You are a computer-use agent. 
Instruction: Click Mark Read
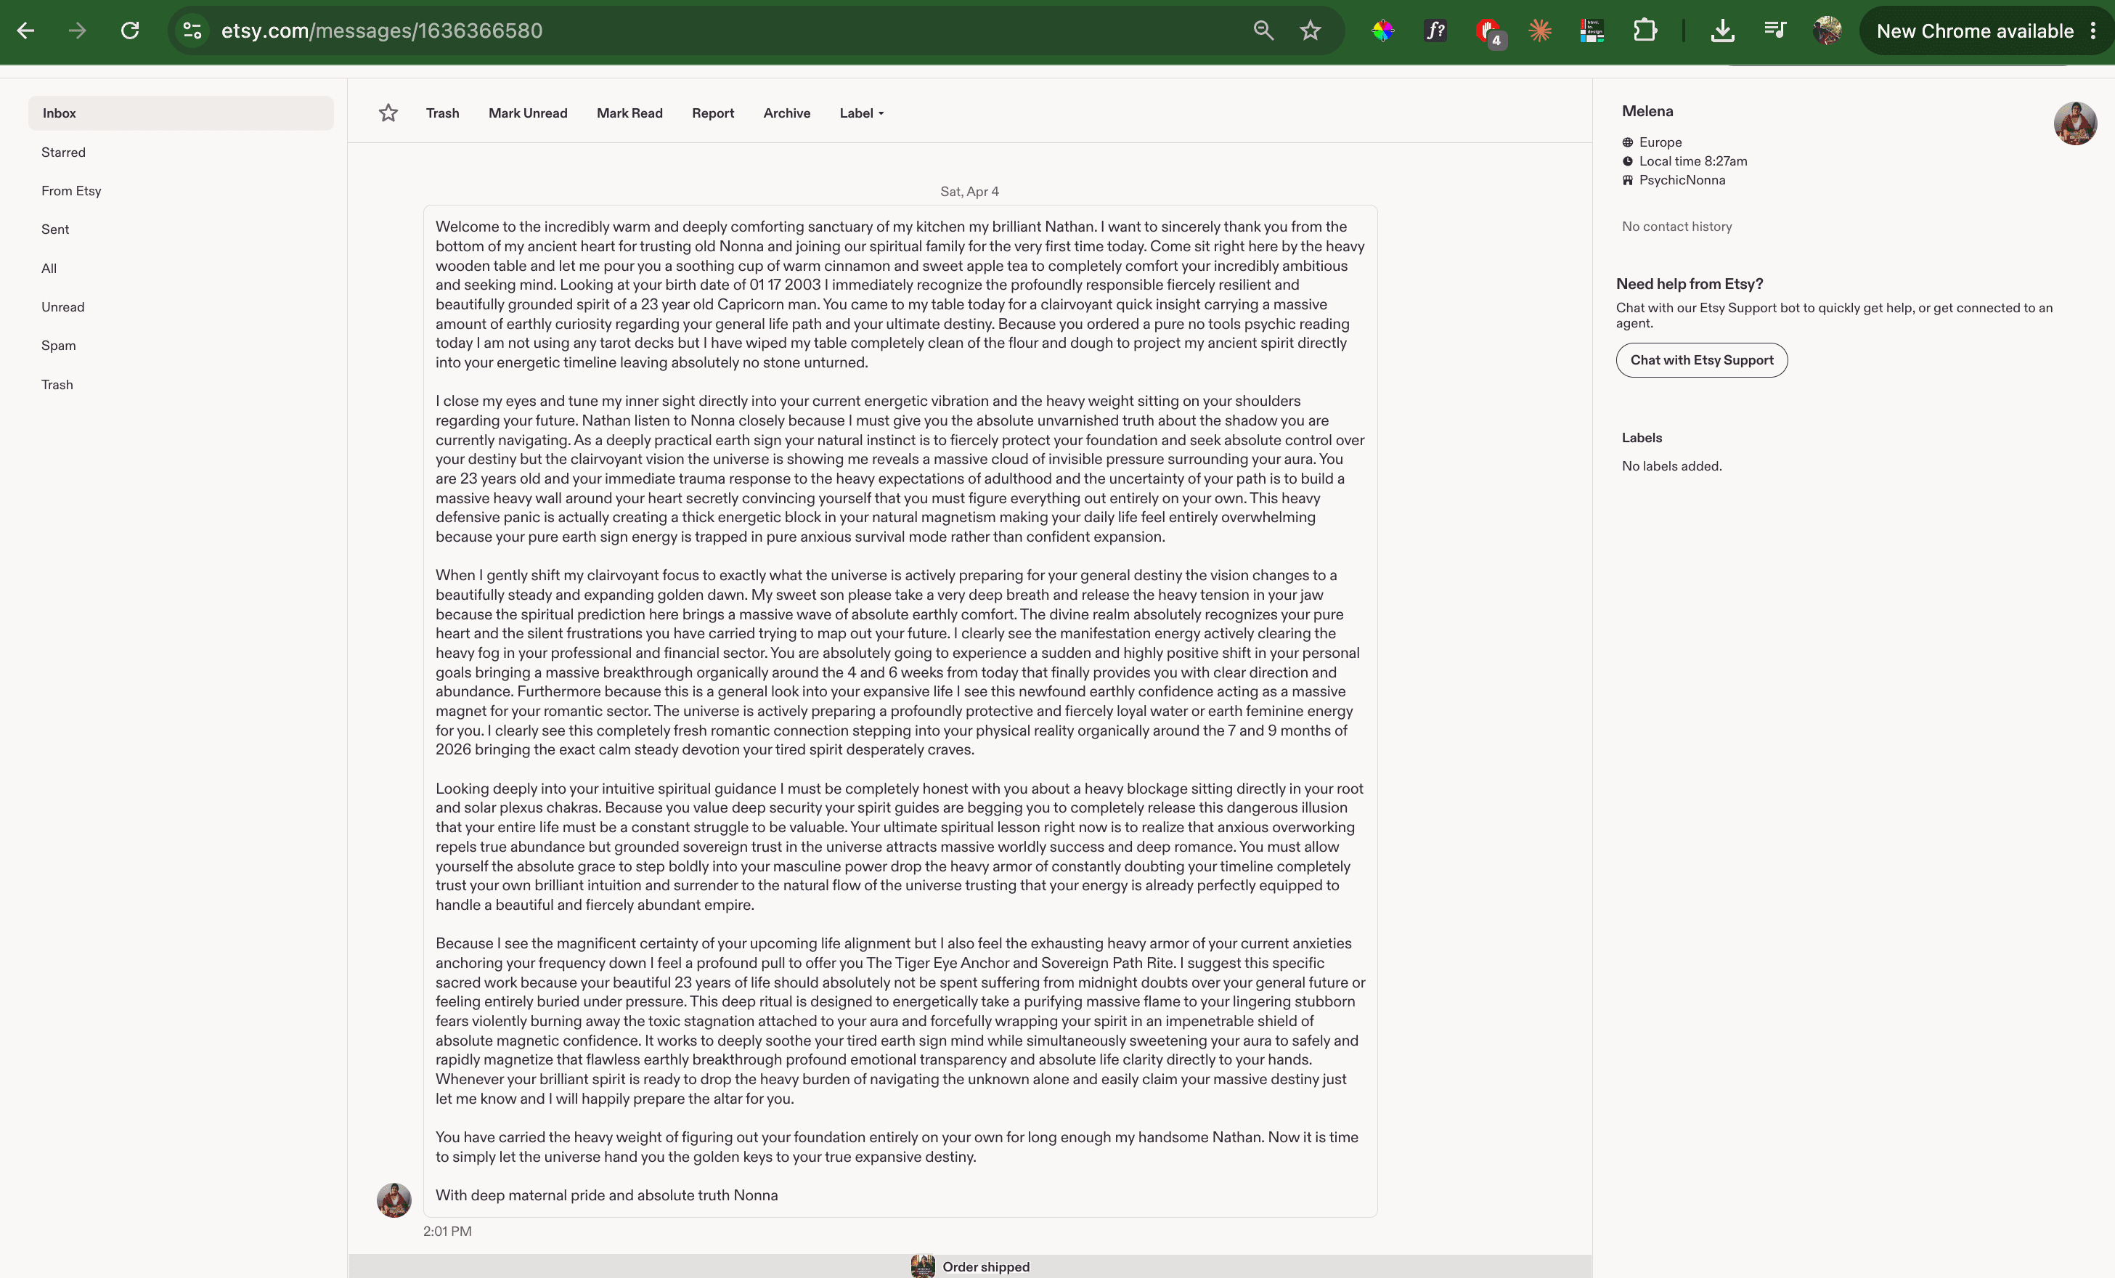coord(629,113)
